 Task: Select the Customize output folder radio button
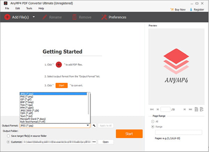pyautogui.click(x=8, y=142)
